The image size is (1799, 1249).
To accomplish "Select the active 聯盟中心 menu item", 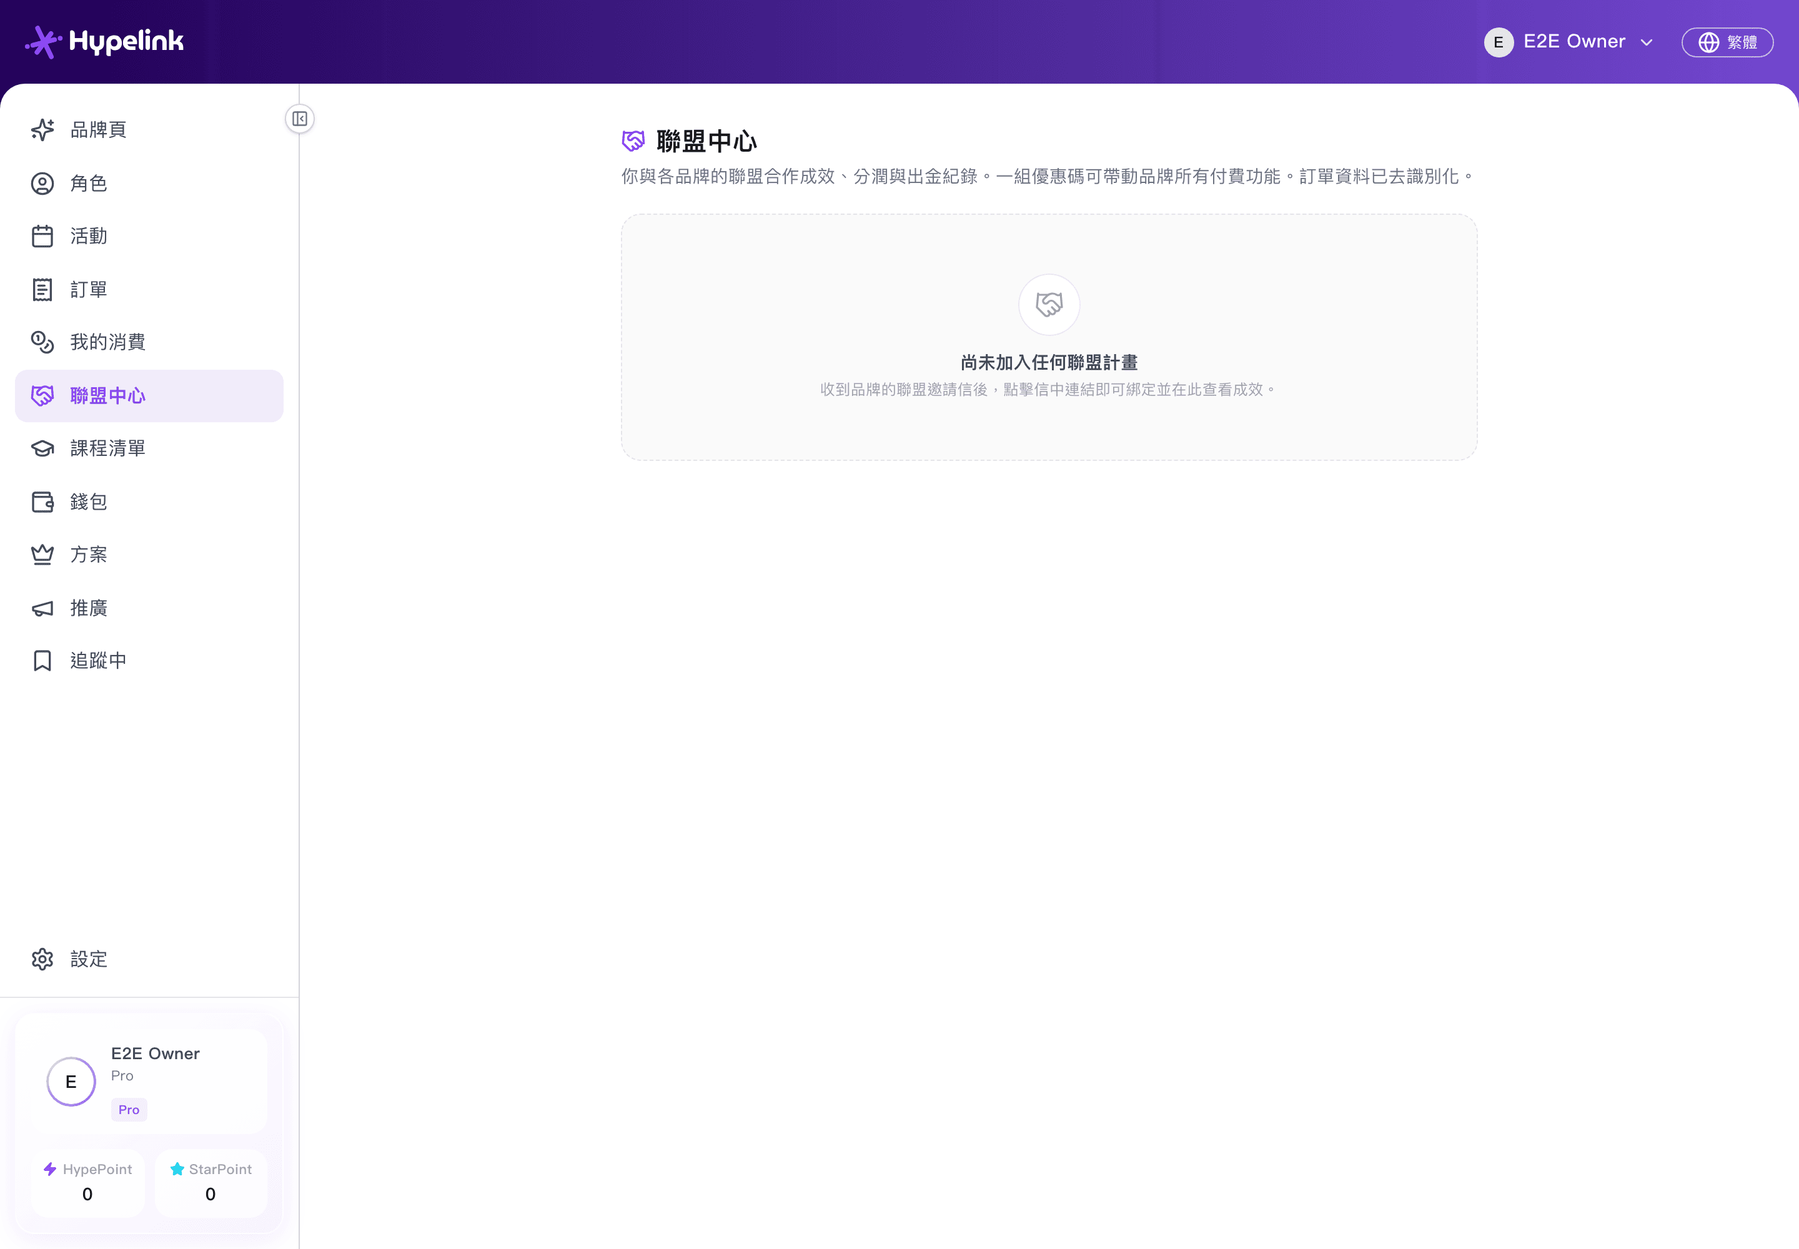I will click(x=149, y=396).
